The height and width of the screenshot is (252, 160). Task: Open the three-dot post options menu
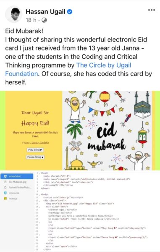click(152, 10)
